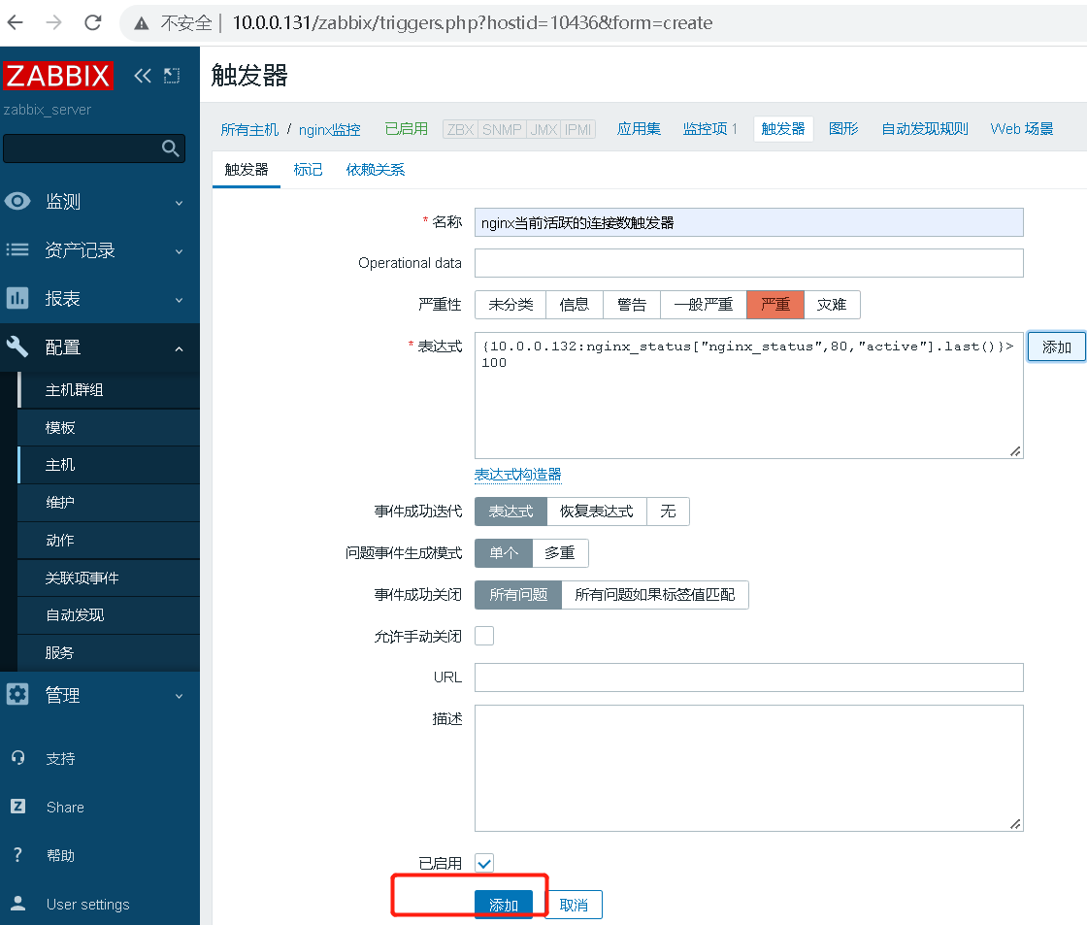Switch to the 依赖关系 tab
Image resolution: width=1087 pixels, height=925 pixels.
tap(375, 170)
